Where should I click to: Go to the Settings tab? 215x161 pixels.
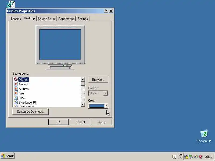tap(83, 19)
